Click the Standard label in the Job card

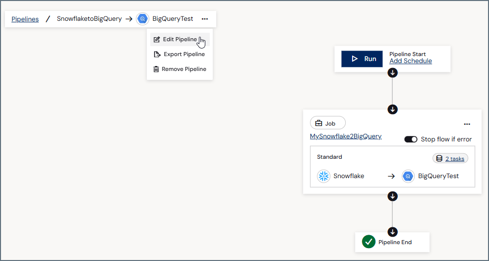[x=329, y=157]
